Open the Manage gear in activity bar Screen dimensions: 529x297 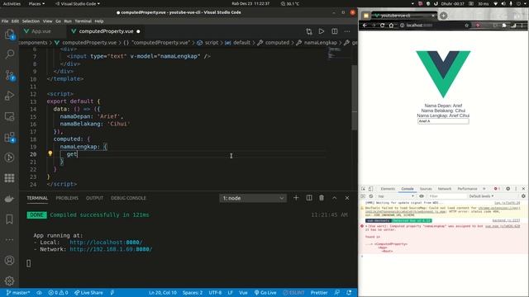pos(9,280)
